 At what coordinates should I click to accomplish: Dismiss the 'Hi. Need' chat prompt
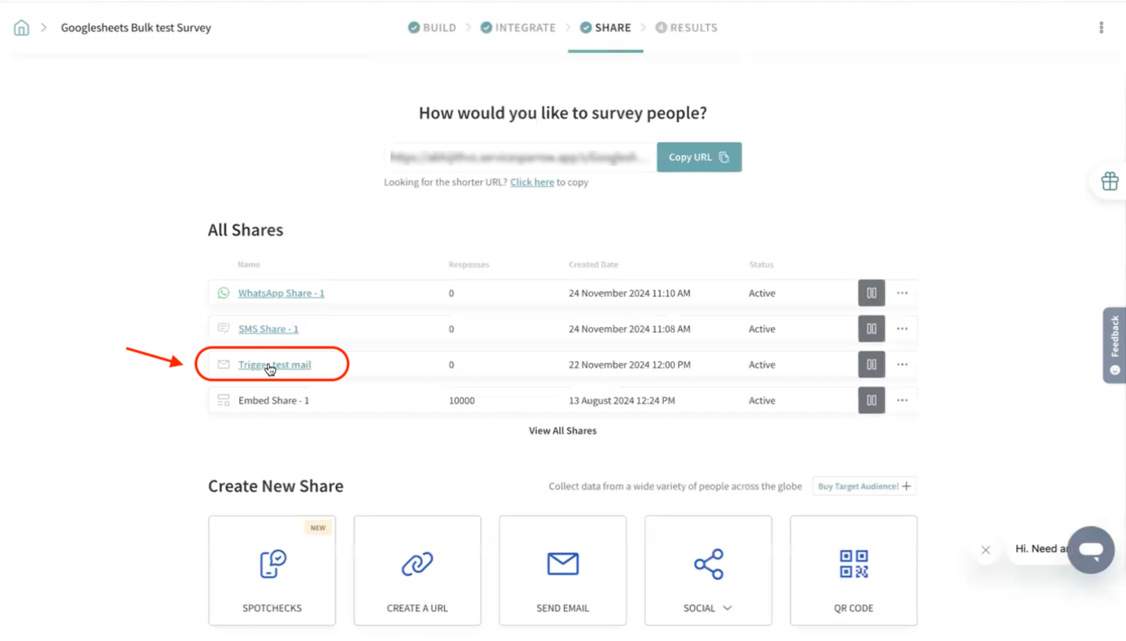(x=985, y=550)
